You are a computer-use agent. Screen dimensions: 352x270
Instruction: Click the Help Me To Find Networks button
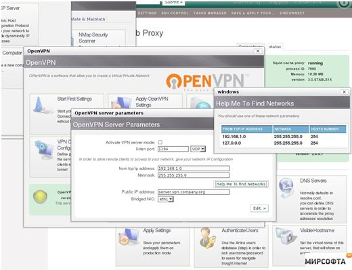[240, 184]
